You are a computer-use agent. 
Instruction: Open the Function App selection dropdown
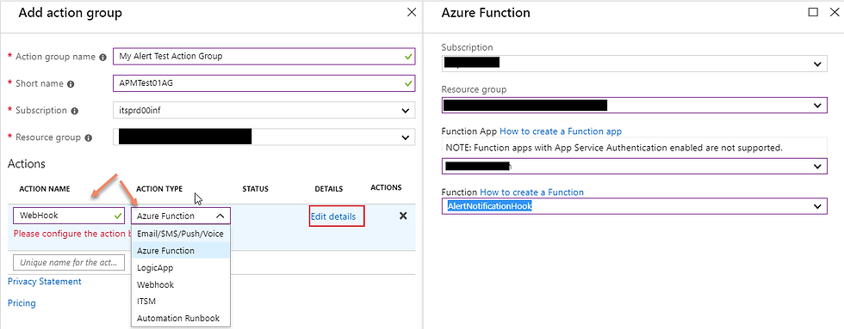(635, 167)
